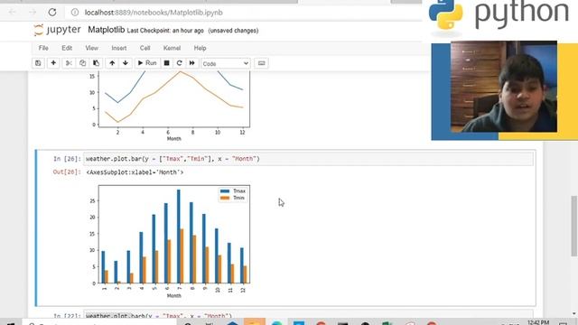Click the Jupyter logo
Image resolution: width=578 pixels, height=325 pixels.
(57, 30)
